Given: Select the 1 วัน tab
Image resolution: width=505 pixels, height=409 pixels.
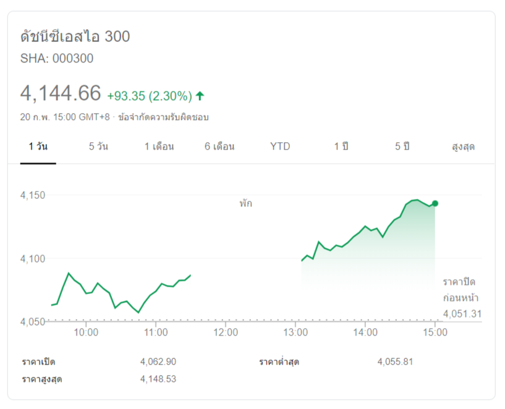Looking at the screenshot, I should tap(38, 146).
